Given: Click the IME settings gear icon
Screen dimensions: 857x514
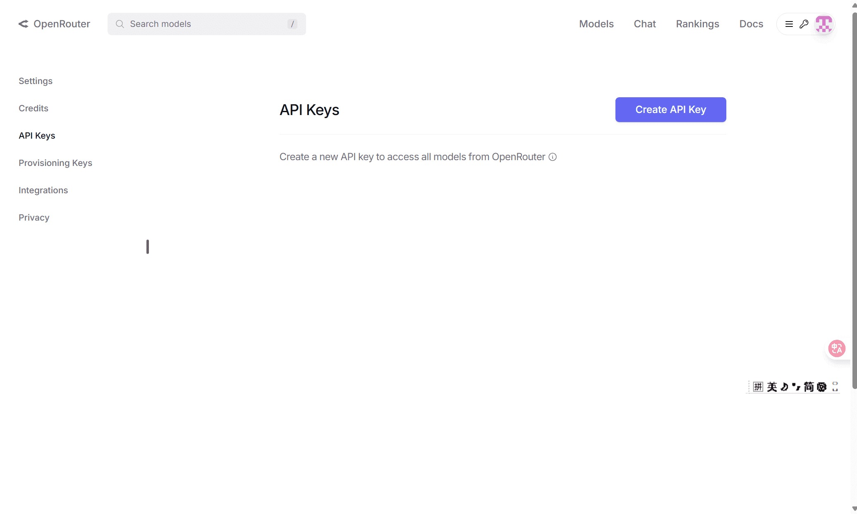Looking at the screenshot, I should pos(821,387).
